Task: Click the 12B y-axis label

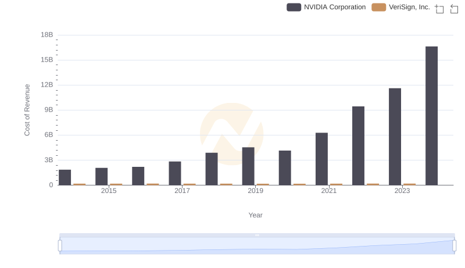Action: click(x=47, y=85)
